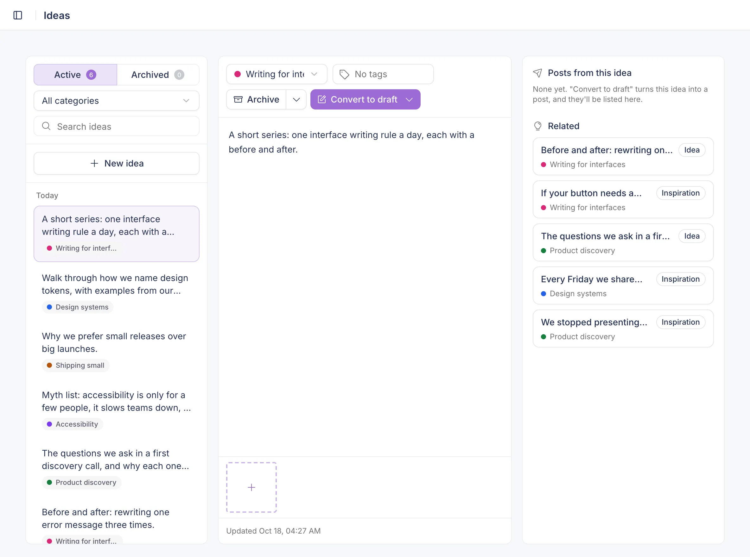Click the Product discovery chip in ideas list
Screen dimensions: 750x557
tap(81, 483)
